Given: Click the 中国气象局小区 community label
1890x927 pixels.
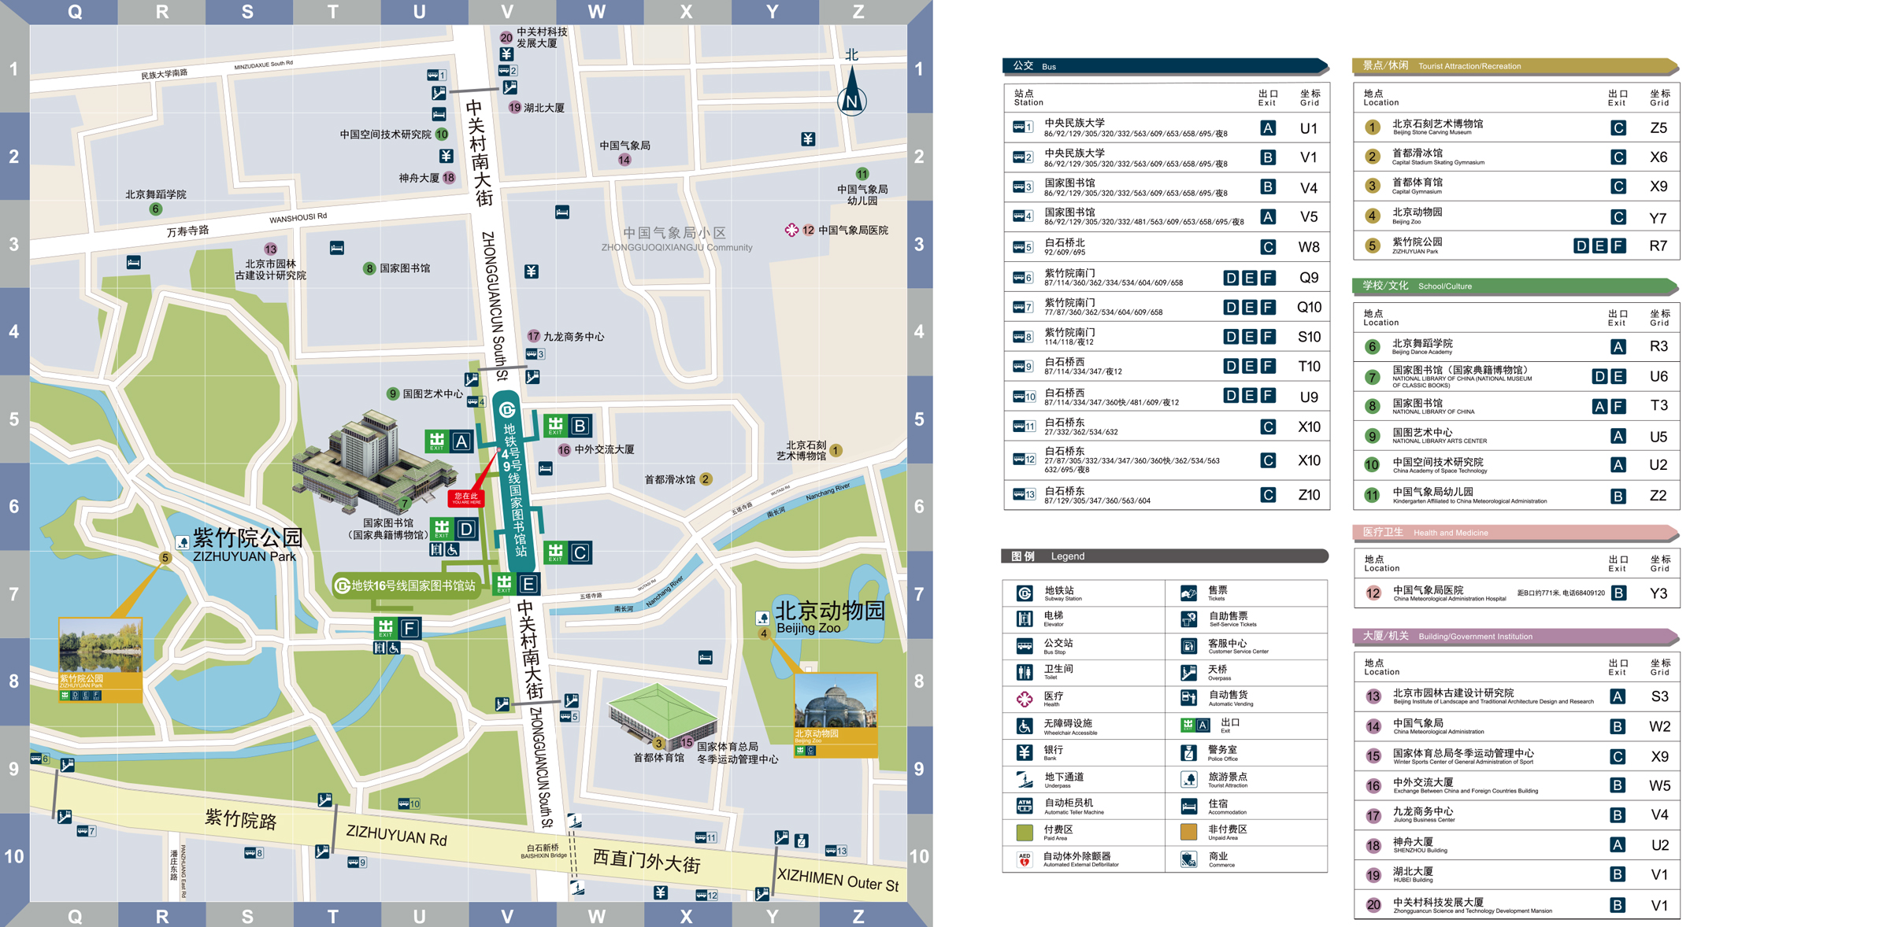Looking at the screenshot, I should [676, 238].
